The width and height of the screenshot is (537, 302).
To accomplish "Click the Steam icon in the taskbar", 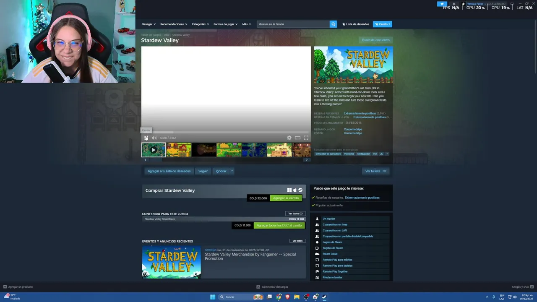I will [x=324, y=297].
